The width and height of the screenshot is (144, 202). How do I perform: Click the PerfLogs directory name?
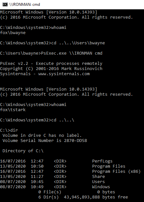102,161
